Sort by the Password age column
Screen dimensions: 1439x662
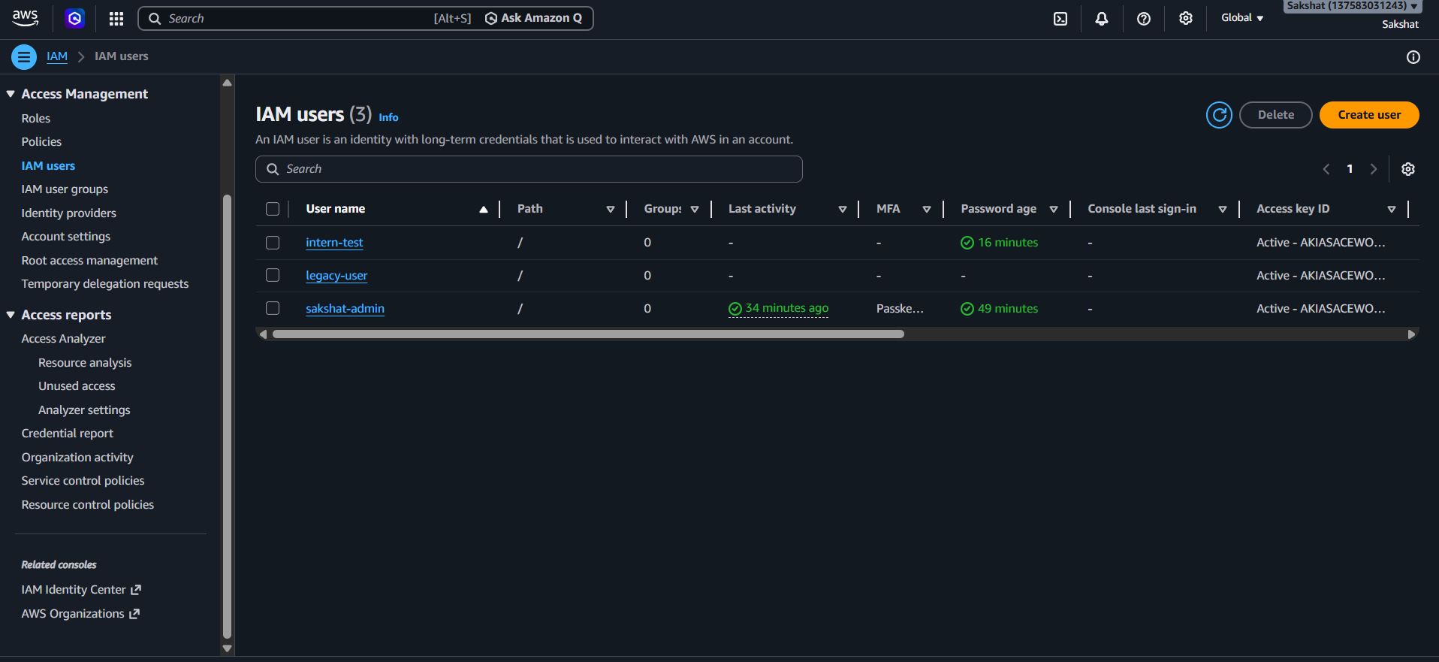click(x=1054, y=210)
